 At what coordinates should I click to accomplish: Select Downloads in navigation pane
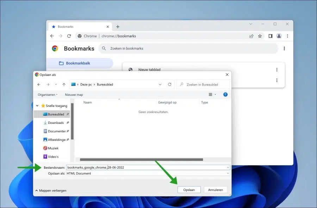tap(56, 122)
